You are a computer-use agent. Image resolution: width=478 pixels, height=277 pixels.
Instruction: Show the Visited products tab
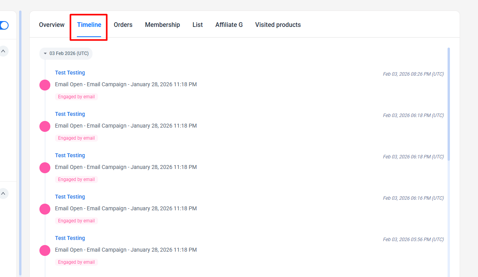278,25
